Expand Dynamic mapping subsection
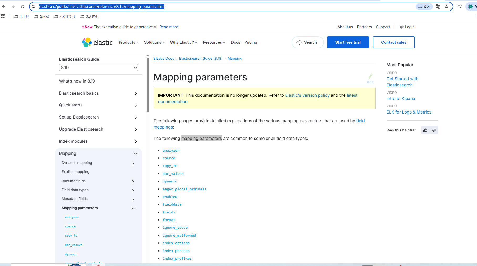 coord(133,163)
